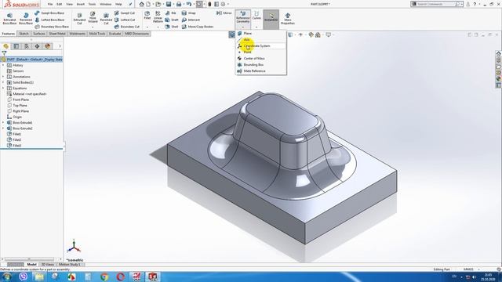Image resolution: width=502 pixels, height=282 pixels.
Task: Choose Mate Reference menu entry
Action: click(260, 71)
